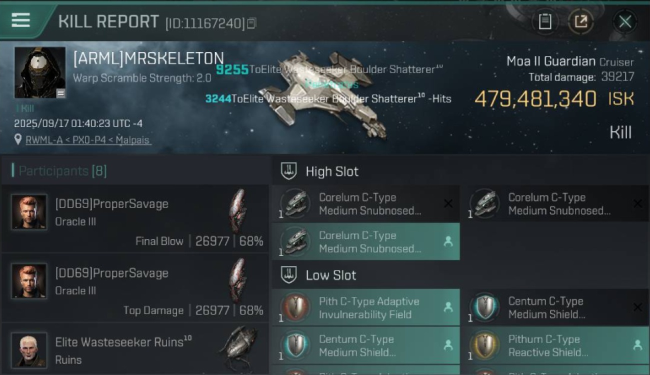The image size is (650, 375).
Task: Close the kill report window
Action: (624, 21)
